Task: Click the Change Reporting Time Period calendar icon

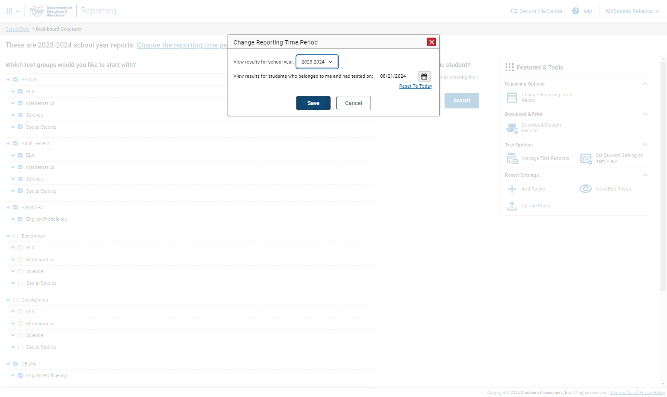Action: point(512,98)
